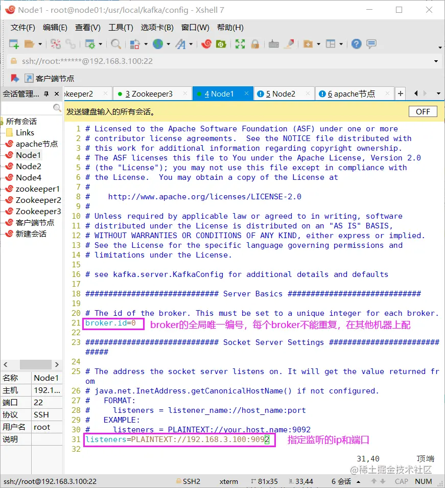Turn off send-to-all-sessions OFF button
The image size is (445, 488).
[423, 111]
